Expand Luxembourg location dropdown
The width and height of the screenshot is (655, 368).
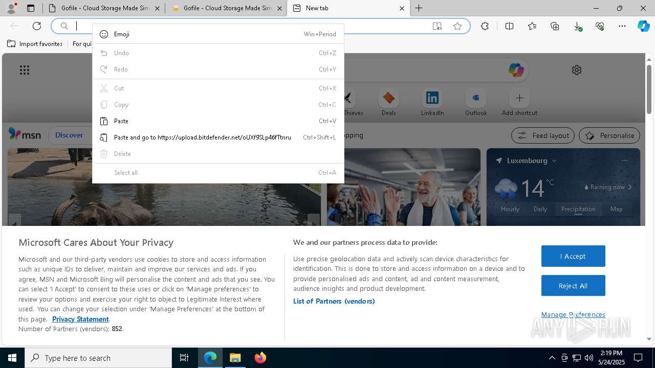point(554,160)
